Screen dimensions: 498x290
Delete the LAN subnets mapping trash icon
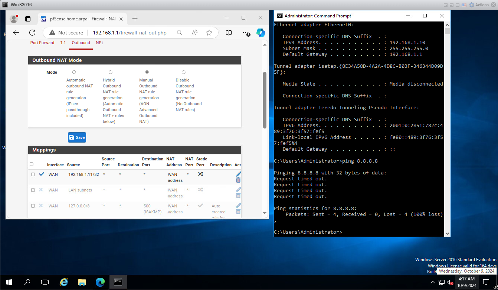point(238,196)
